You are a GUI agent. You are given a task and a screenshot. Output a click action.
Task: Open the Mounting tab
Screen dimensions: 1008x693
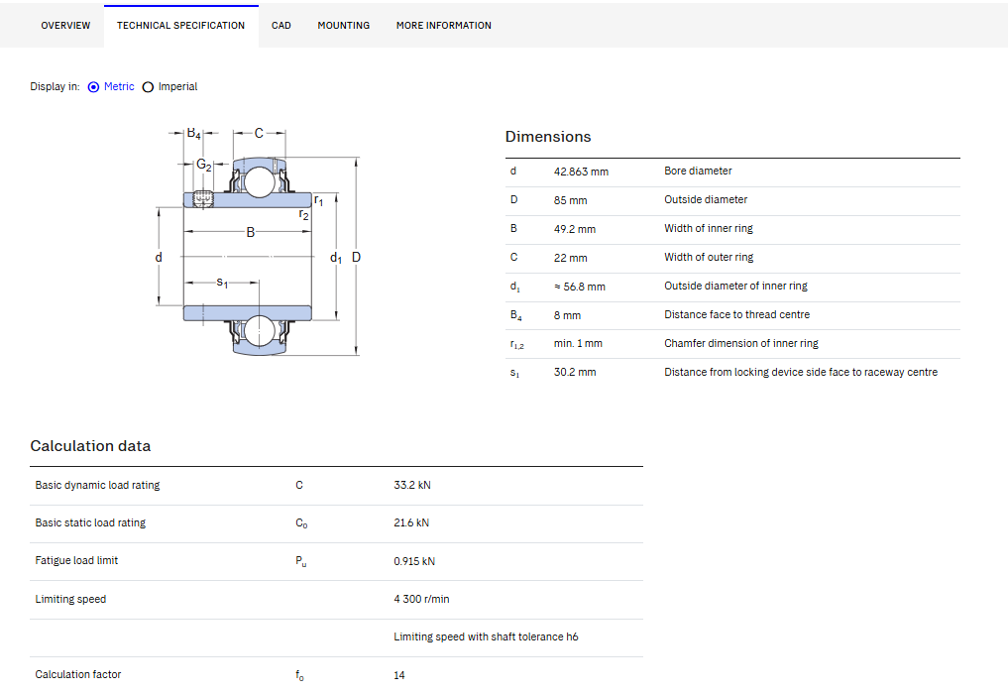343,26
